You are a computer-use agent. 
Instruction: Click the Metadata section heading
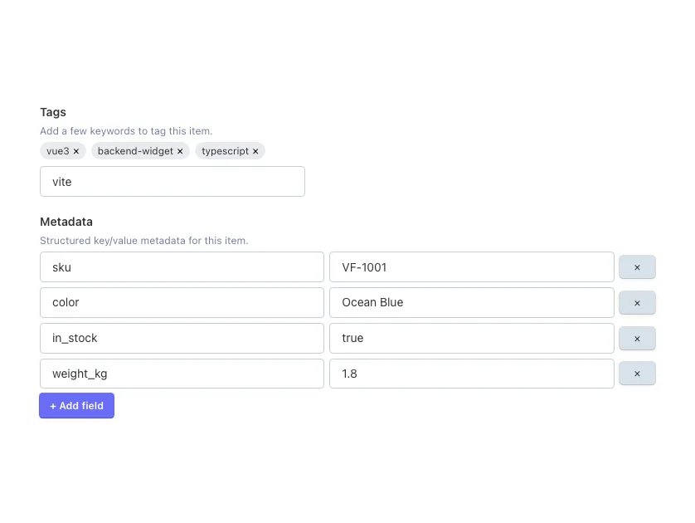click(66, 222)
